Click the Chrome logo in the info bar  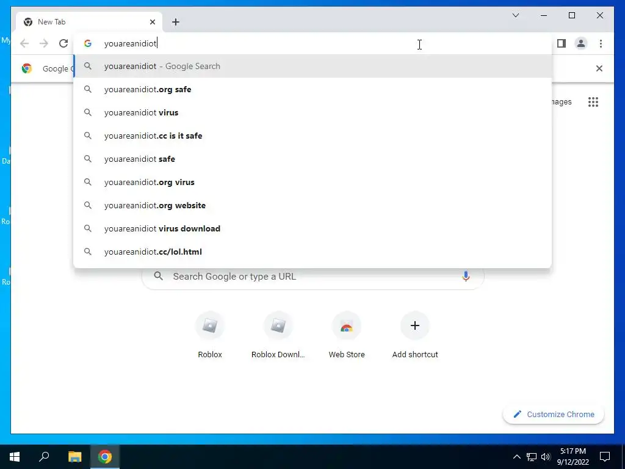27,68
